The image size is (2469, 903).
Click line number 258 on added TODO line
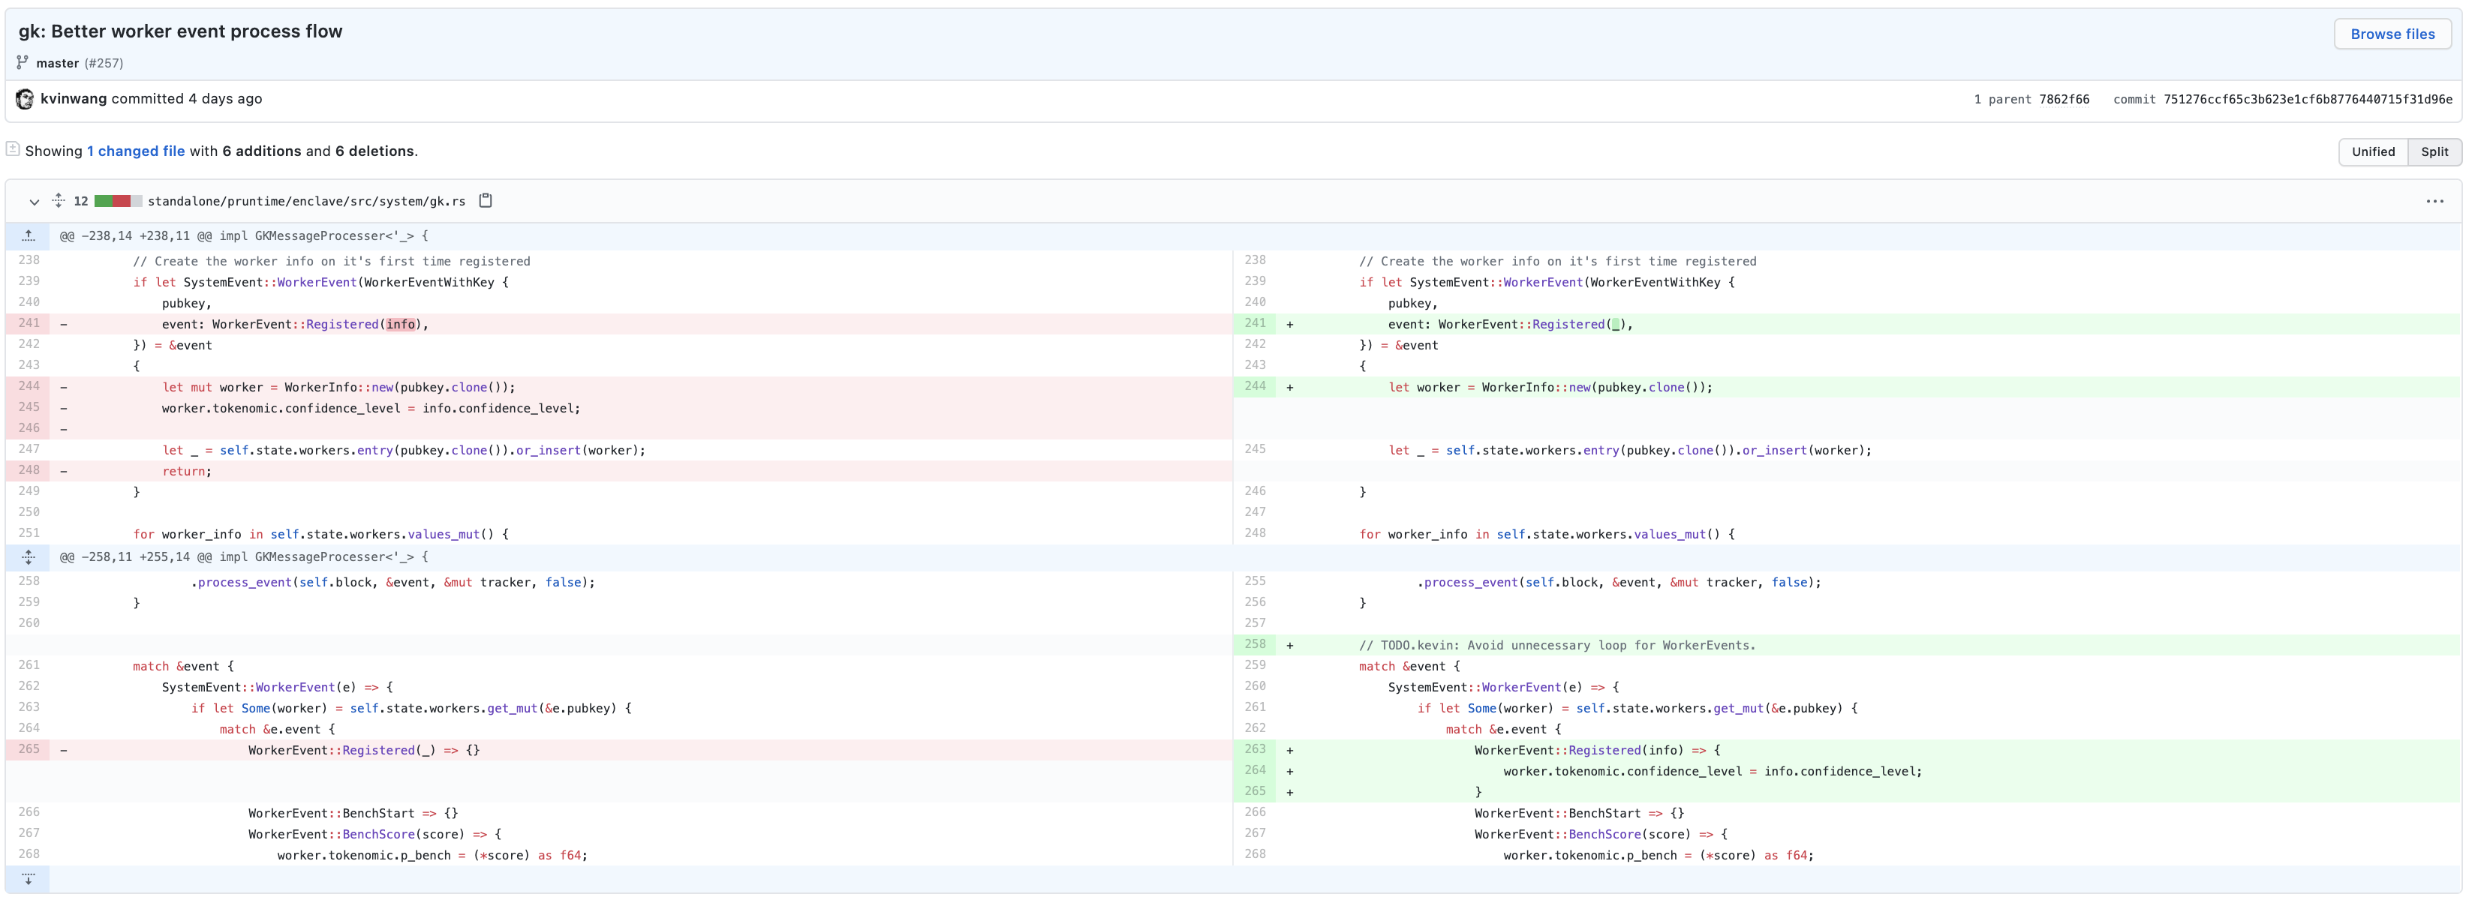pos(1255,644)
